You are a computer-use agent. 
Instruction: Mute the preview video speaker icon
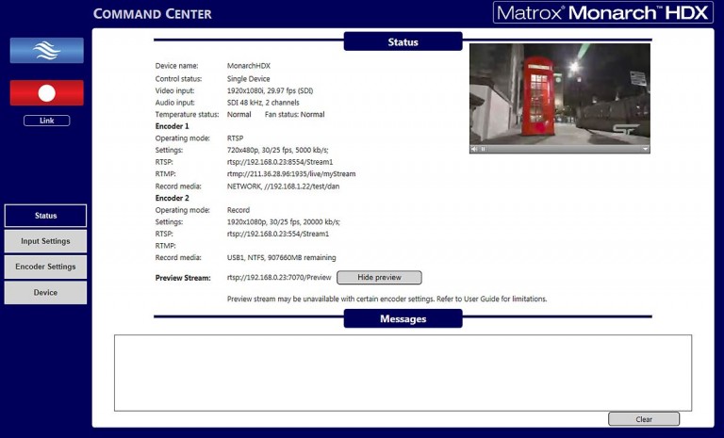click(474, 149)
